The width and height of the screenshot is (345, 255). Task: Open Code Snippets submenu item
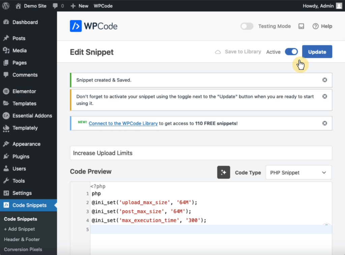point(21,219)
